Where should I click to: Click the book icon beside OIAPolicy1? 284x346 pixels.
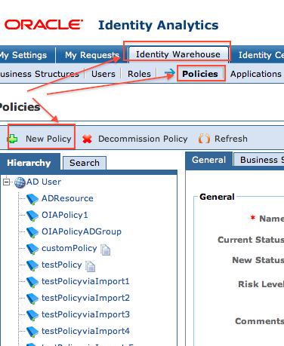pos(32,216)
